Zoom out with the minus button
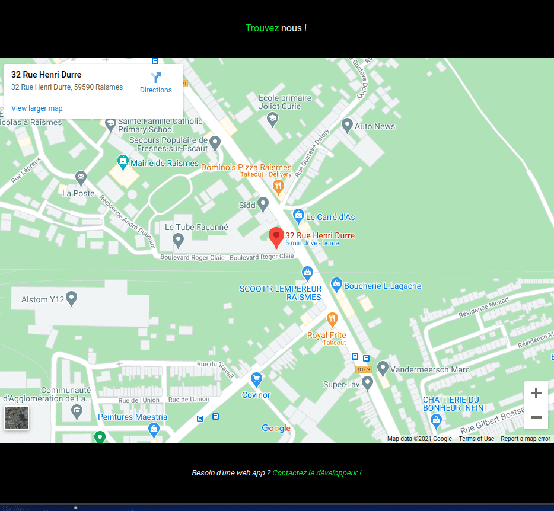The image size is (554, 511). click(x=536, y=417)
